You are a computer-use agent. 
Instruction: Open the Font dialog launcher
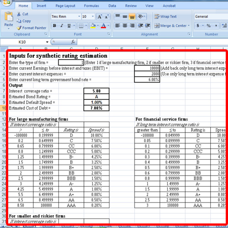[x=109, y=34]
